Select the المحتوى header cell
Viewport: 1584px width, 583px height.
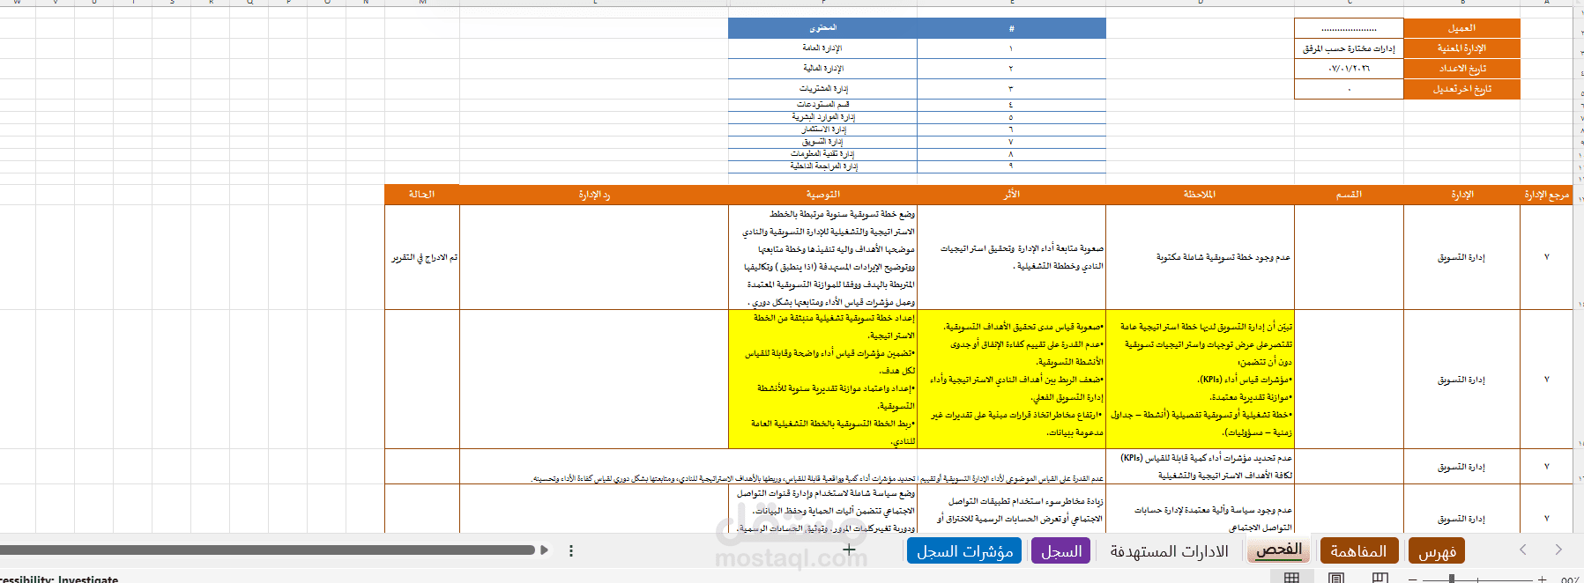pyautogui.click(x=822, y=28)
